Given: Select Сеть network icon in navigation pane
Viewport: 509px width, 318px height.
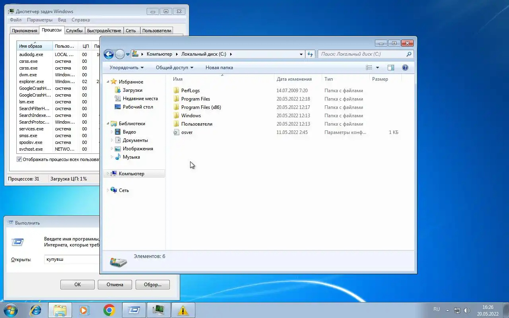Looking at the screenshot, I should tap(114, 190).
